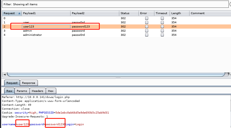The width and height of the screenshot is (231, 128).
Task: Sort by the Payload1 column header
Action: pos(46,13)
